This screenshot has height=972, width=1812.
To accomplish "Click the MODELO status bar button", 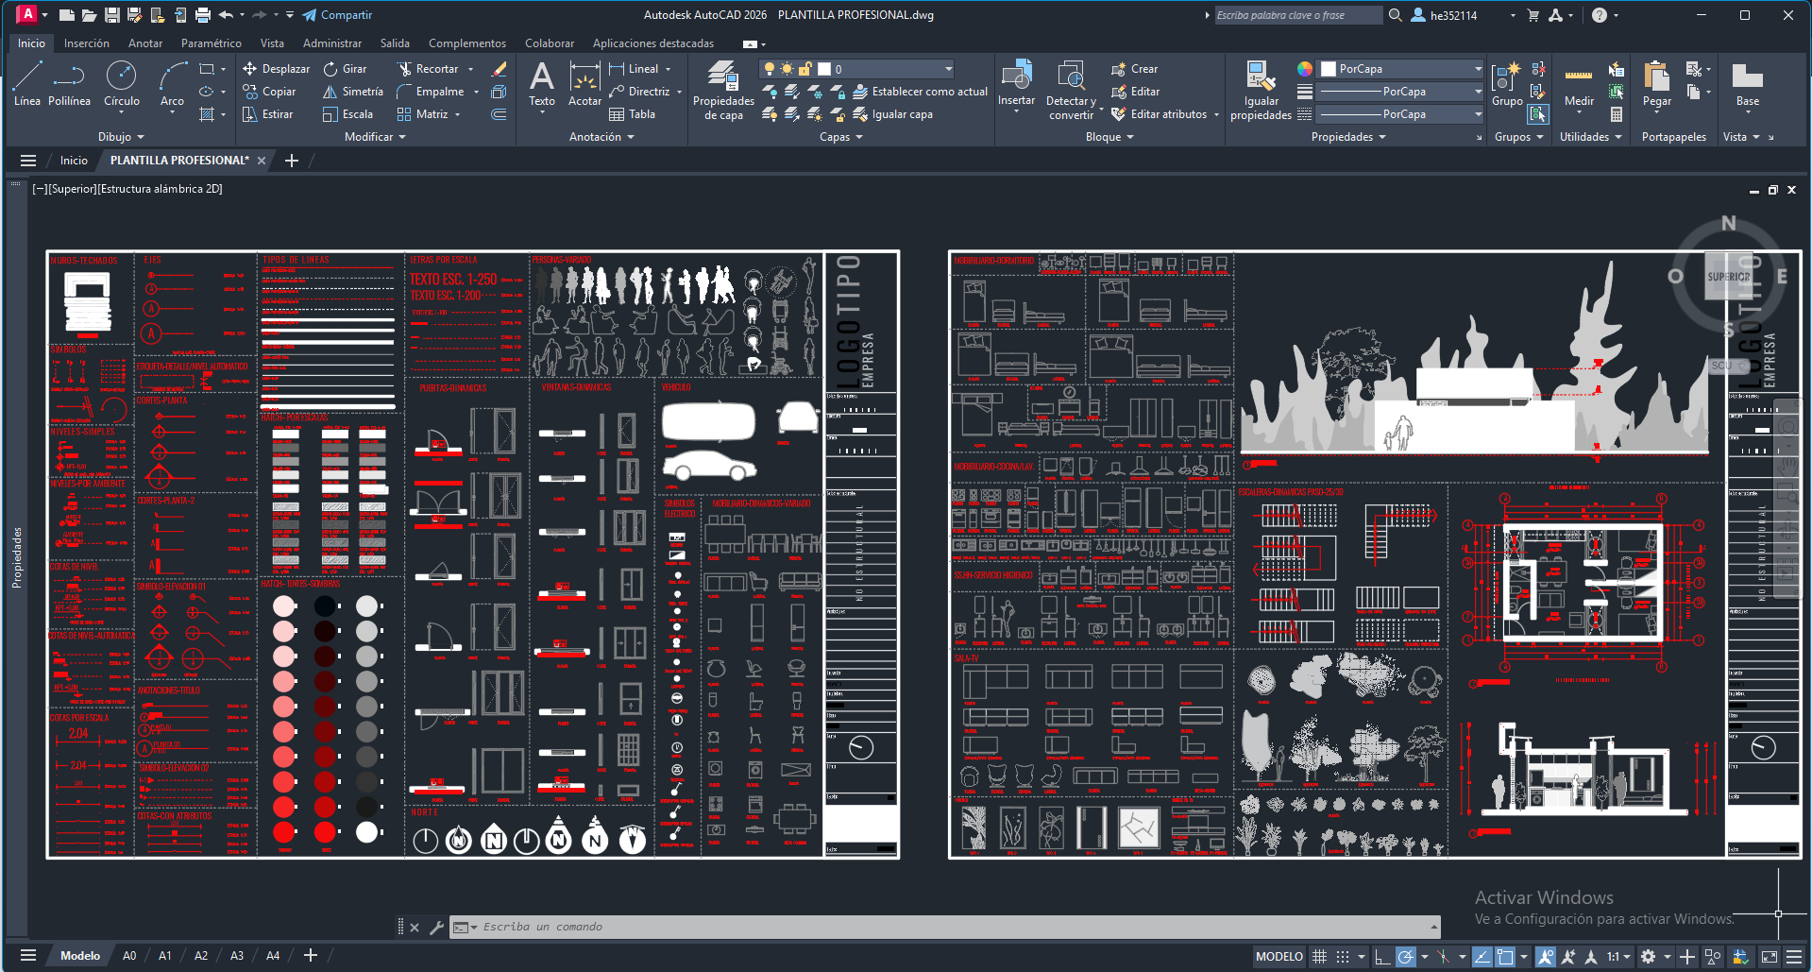I will [x=1279, y=957].
